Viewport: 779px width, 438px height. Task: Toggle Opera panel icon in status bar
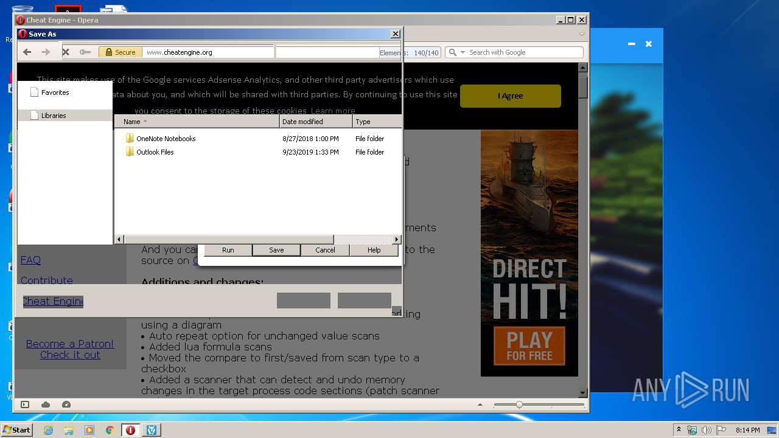[x=25, y=405]
